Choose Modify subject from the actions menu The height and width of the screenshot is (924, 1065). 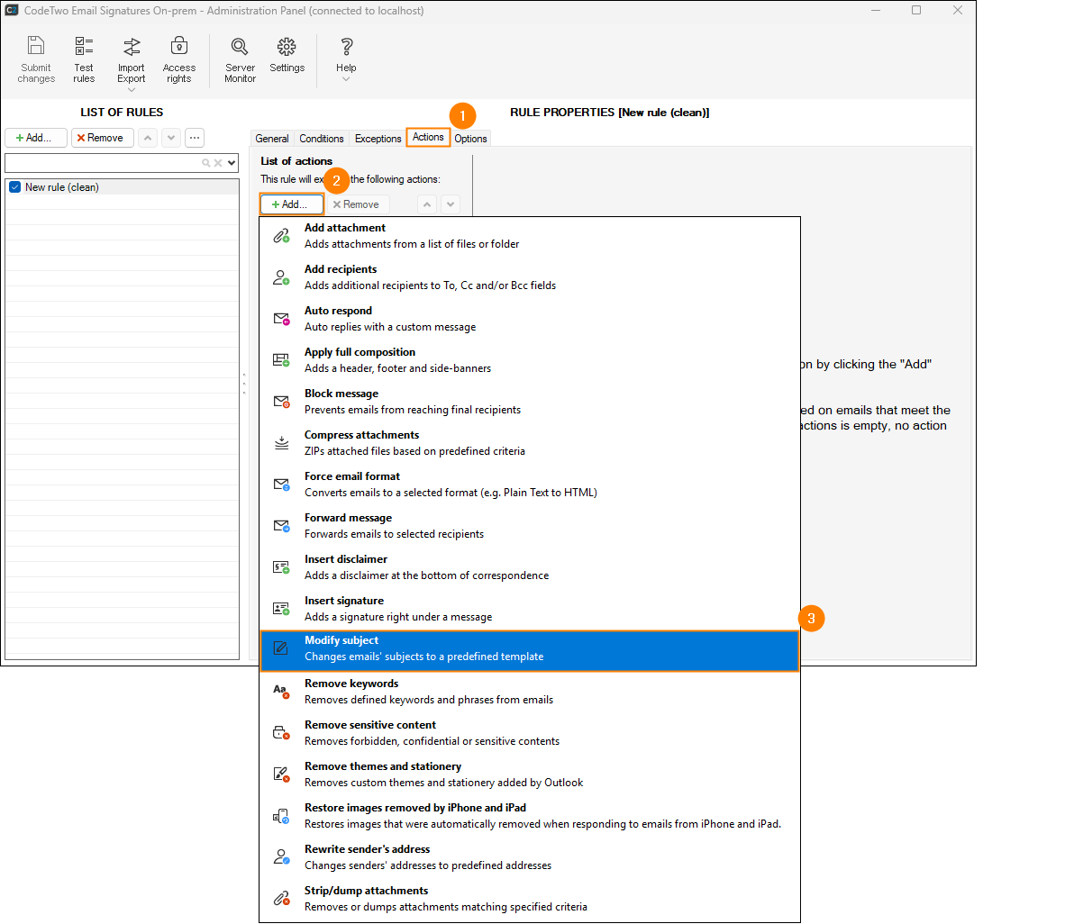(x=529, y=649)
